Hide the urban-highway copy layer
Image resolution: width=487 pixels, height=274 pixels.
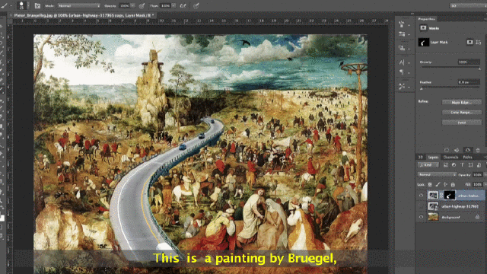point(421,196)
